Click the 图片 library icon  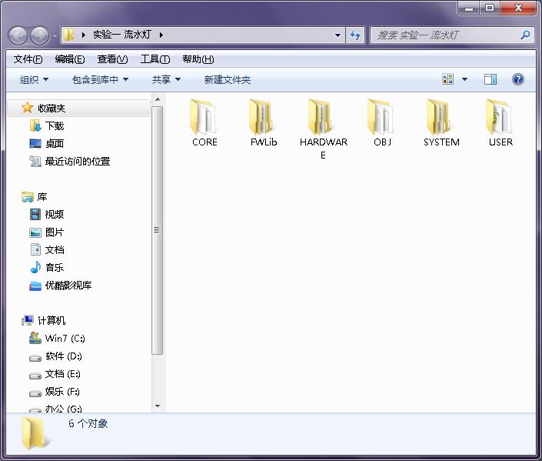coord(35,232)
